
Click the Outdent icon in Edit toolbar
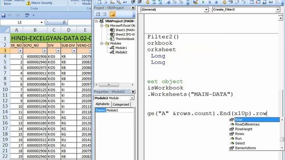[x=140, y=2]
